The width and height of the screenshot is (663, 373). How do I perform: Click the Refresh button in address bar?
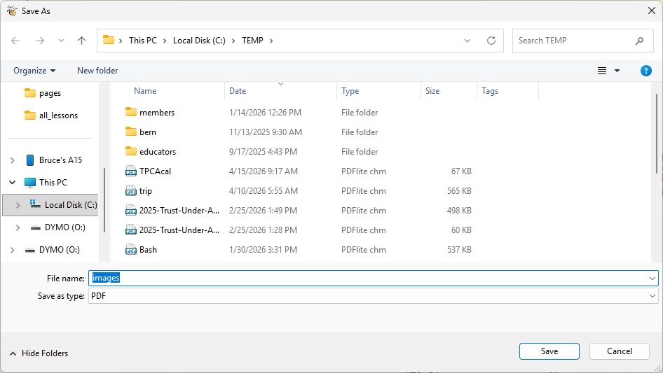(x=491, y=41)
